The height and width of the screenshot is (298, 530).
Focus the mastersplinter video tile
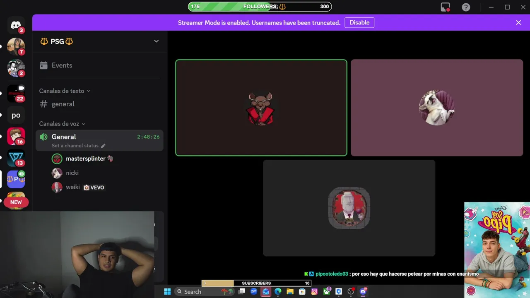[261, 108]
